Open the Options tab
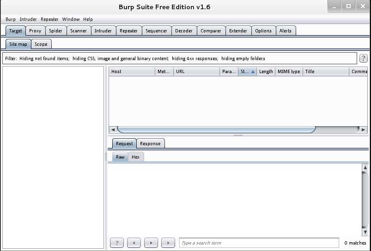This screenshot has width=371, height=251. [x=263, y=31]
